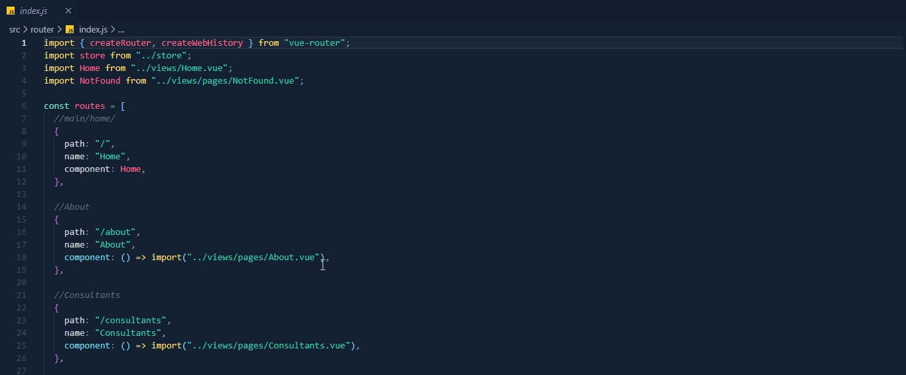Click createWebHistory in the import statement
The height and width of the screenshot is (375, 906).
click(202, 42)
